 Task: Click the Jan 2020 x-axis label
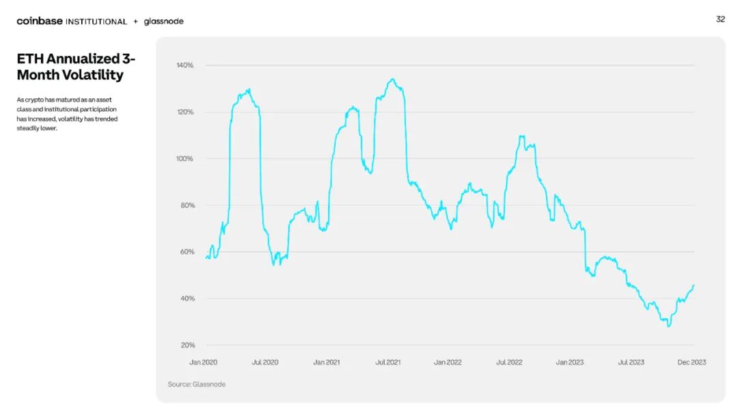204,362
